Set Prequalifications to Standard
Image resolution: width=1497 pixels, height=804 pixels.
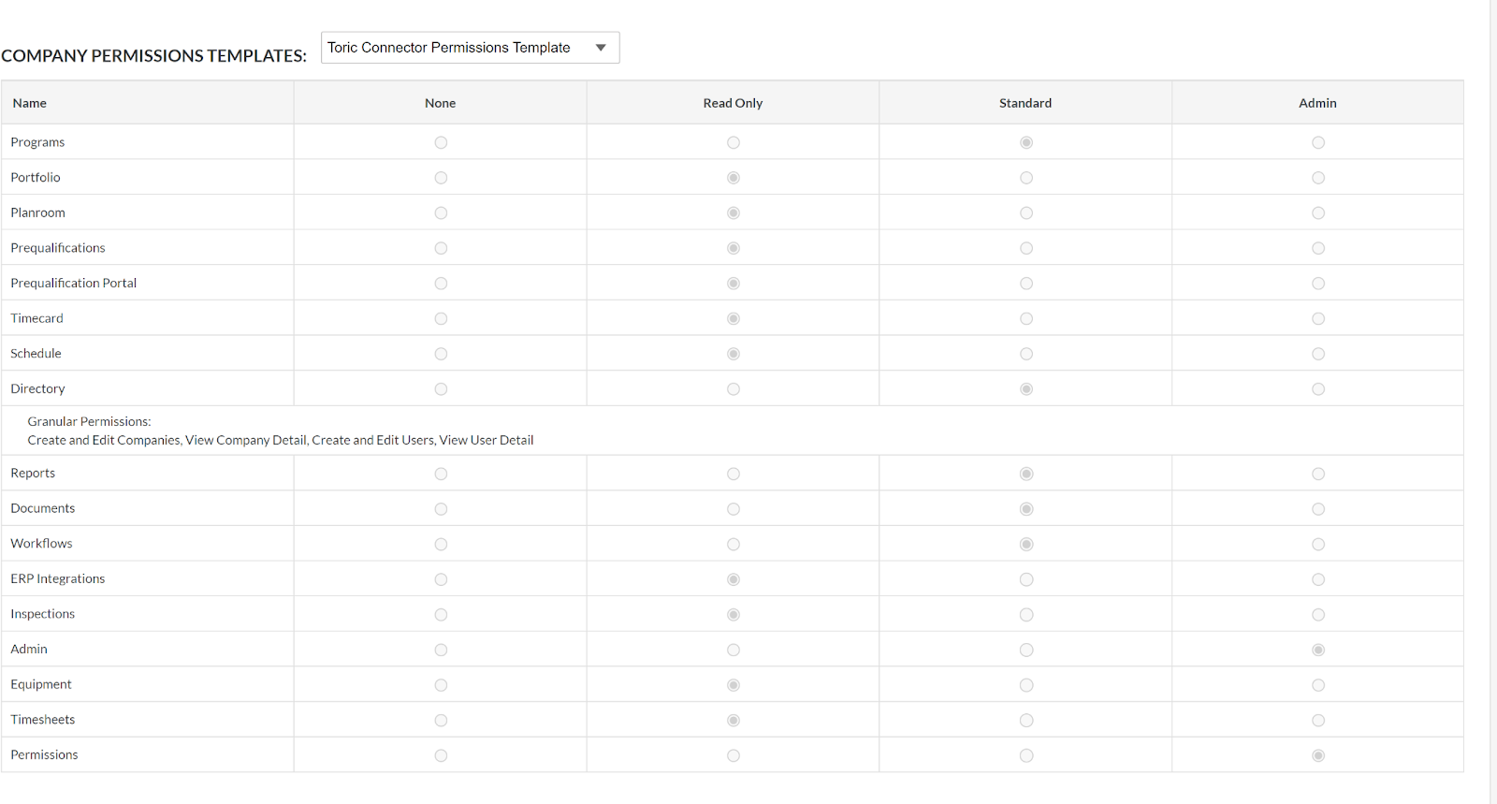[x=1026, y=248]
